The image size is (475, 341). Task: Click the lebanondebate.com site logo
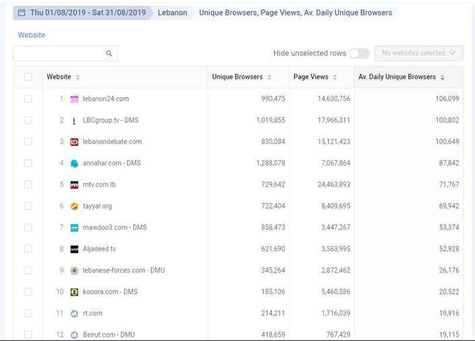74,142
